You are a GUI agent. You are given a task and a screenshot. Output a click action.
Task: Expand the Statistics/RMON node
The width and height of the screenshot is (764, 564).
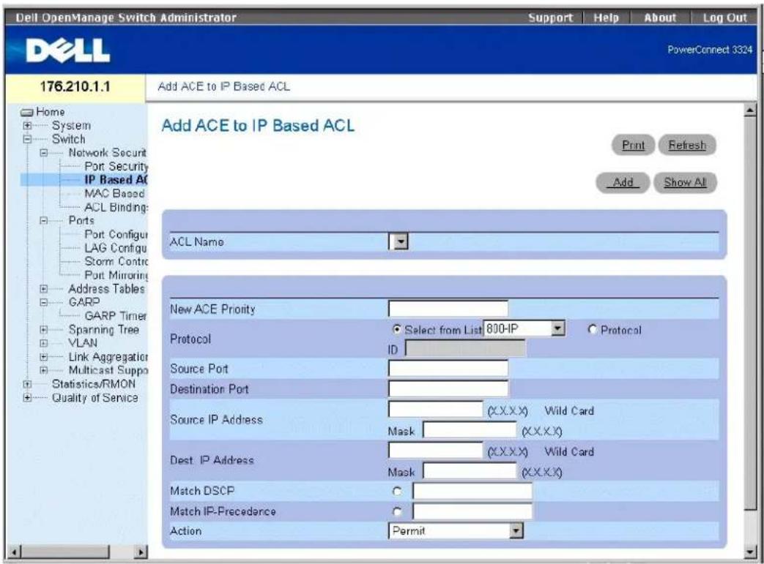coord(27,384)
